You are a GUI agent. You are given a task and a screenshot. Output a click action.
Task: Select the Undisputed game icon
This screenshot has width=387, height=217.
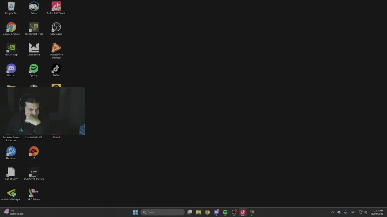34,50
